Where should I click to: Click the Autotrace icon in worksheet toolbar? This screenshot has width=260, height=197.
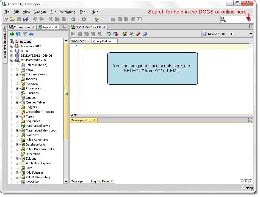pos(86,34)
